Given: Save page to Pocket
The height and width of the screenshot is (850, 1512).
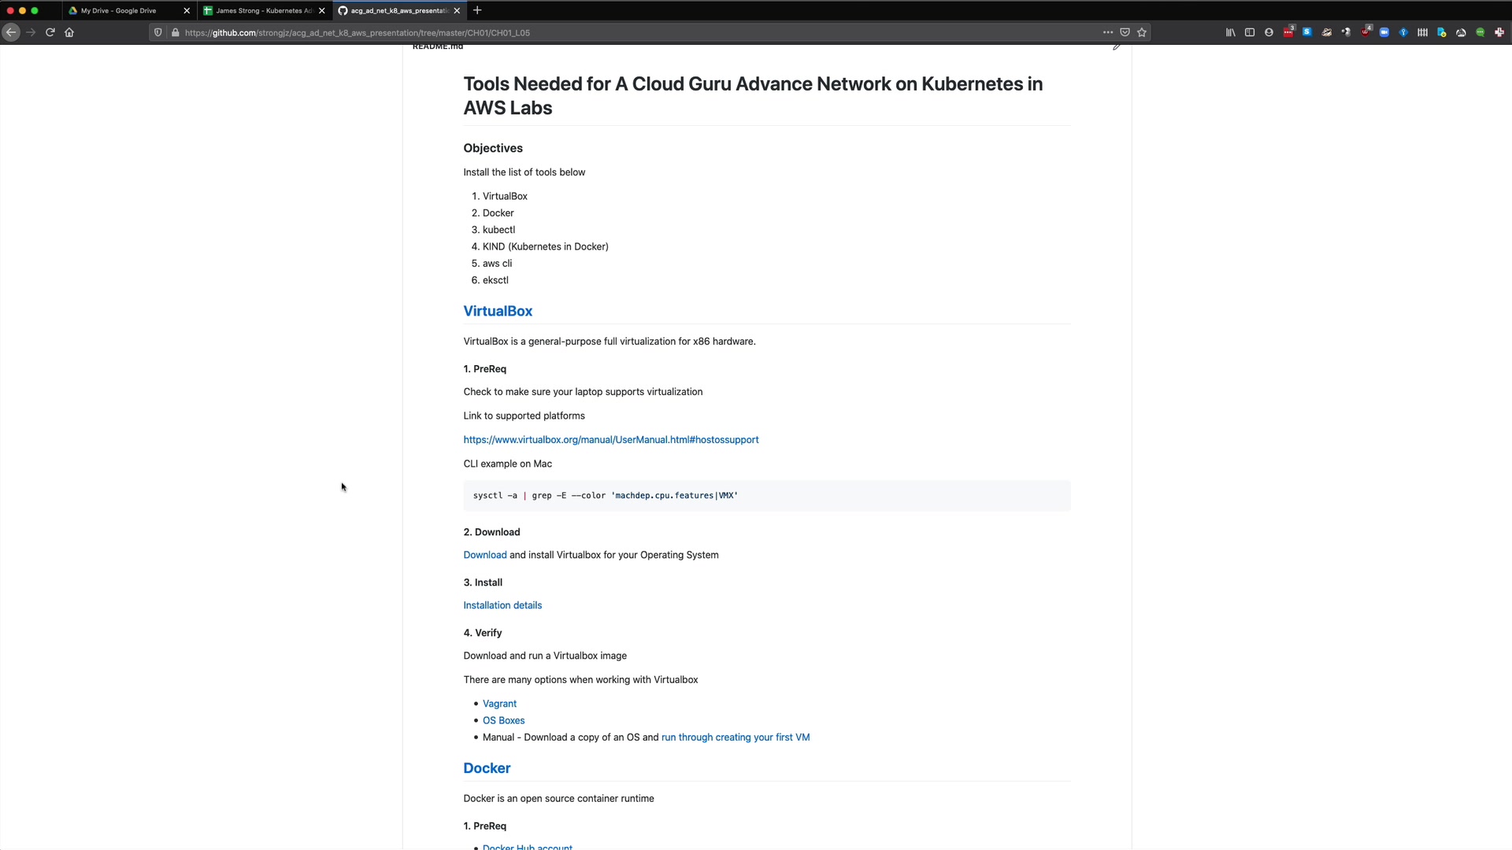Looking at the screenshot, I should (1125, 32).
